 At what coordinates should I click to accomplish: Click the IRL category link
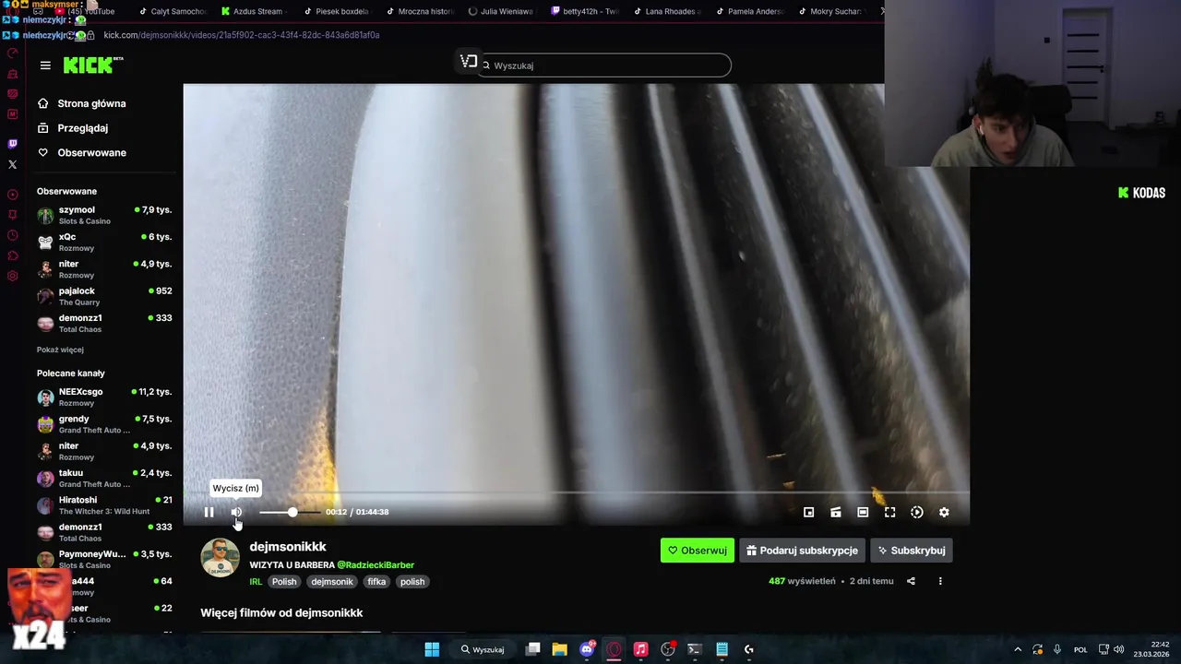256,582
